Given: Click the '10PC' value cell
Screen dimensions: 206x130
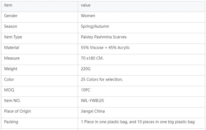Looking at the screenshot, I should [85, 90].
